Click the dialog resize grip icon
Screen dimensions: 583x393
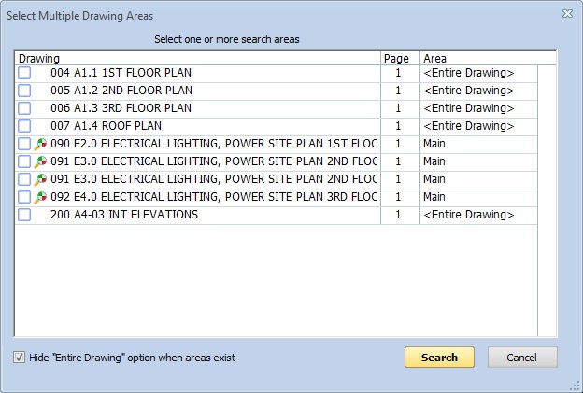coord(575,386)
